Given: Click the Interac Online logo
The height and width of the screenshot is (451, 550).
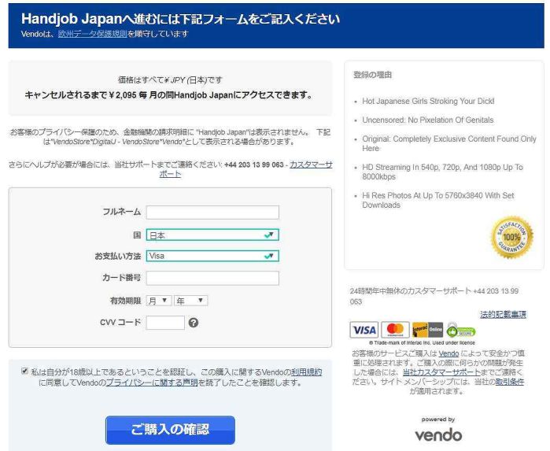Looking at the screenshot, I should pos(427,330).
